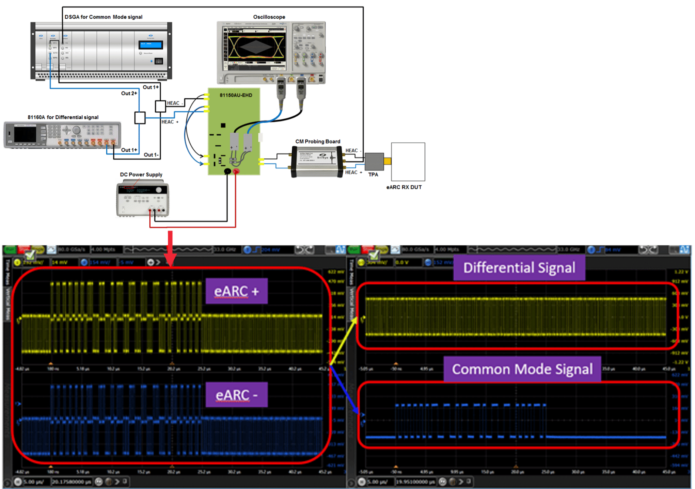Screen dimensions: 695x489
Task: Click the yellow Single acquisition button on left scope
Action: point(38,249)
